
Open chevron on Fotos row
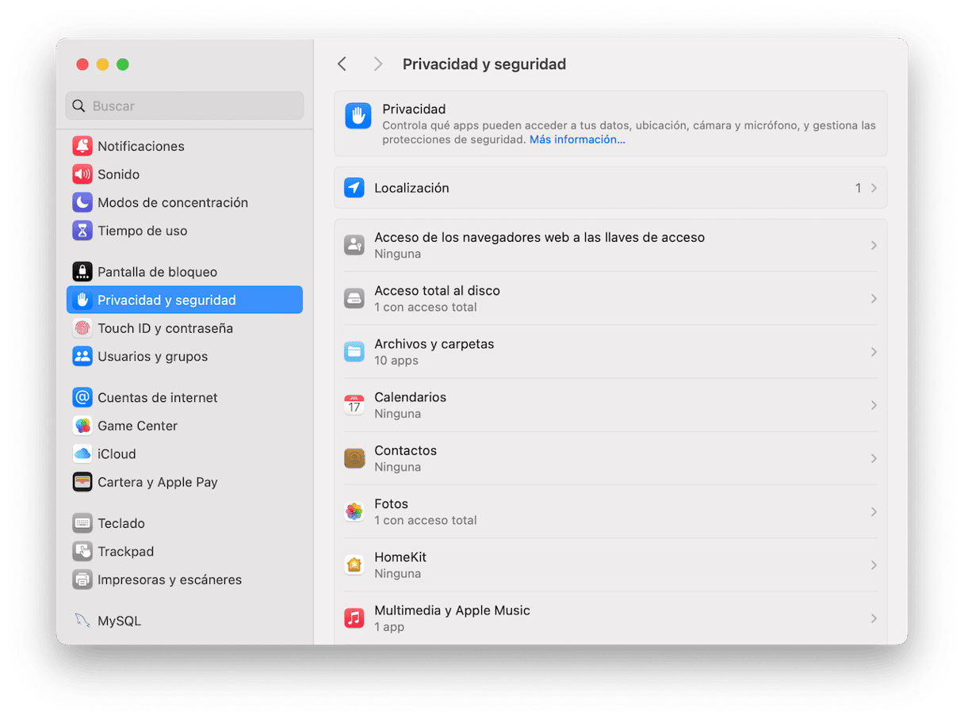874,511
